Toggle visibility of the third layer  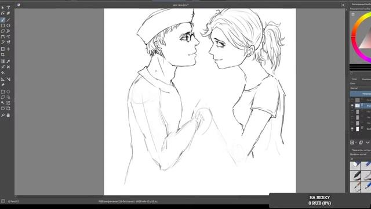pyautogui.click(x=352, y=111)
